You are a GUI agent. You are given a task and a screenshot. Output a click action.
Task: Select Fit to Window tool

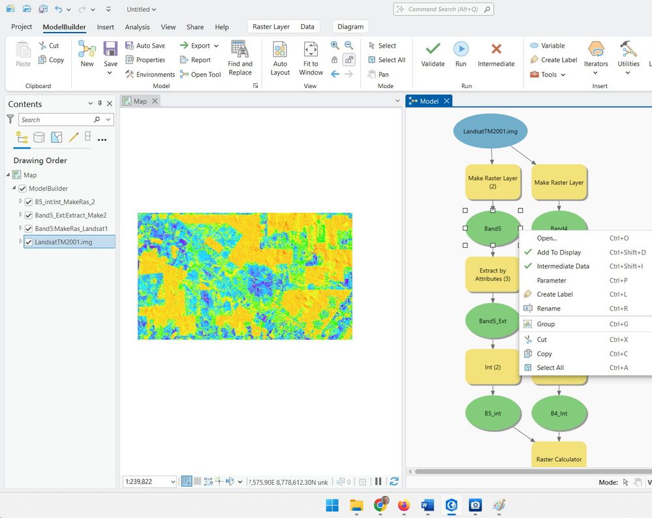tap(311, 50)
